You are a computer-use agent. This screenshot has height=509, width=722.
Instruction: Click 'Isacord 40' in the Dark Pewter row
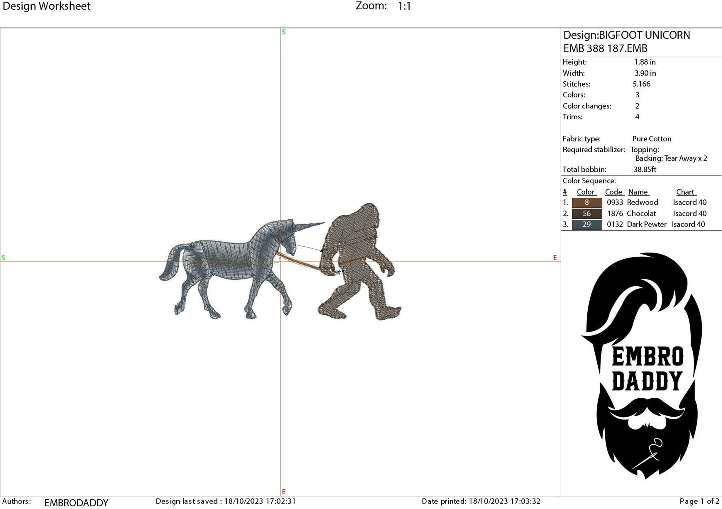(688, 224)
